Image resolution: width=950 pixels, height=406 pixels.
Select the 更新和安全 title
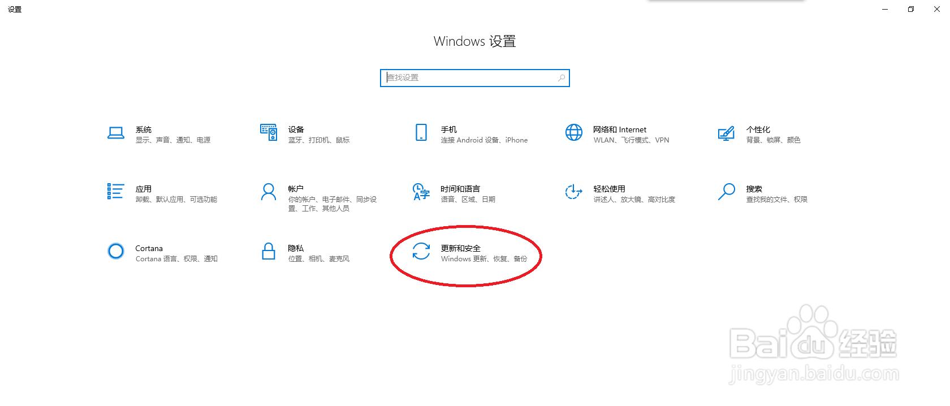pos(461,248)
